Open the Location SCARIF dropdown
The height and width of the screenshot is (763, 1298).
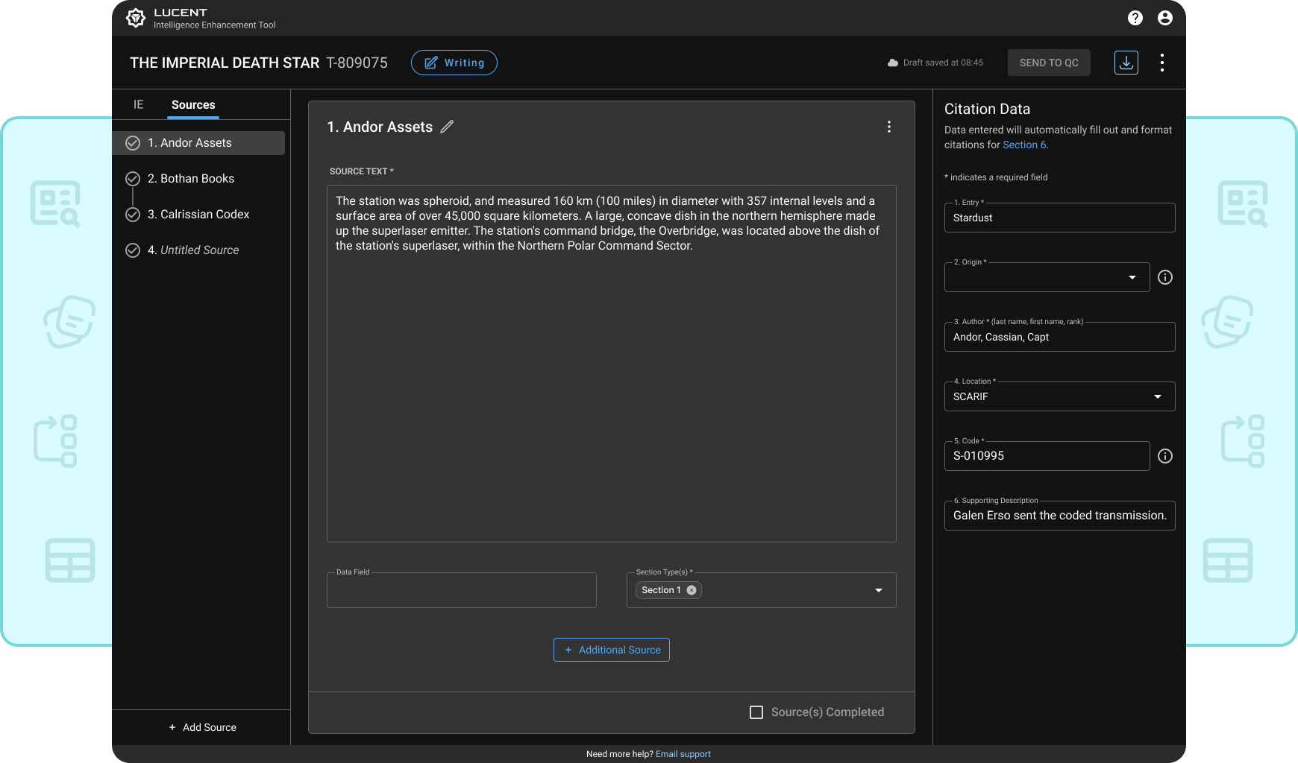(x=1060, y=396)
